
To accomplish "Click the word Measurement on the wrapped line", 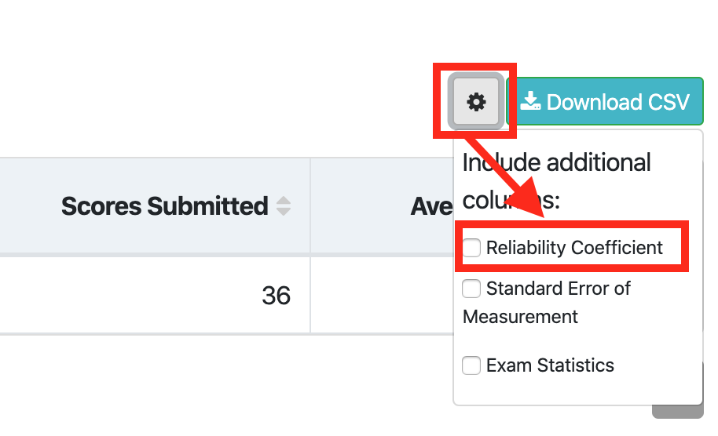I will point(520,317).
